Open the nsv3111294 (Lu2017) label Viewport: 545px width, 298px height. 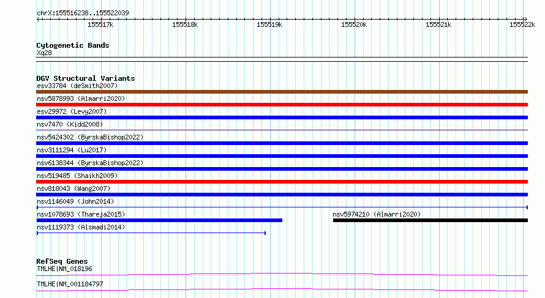(72, 150)
